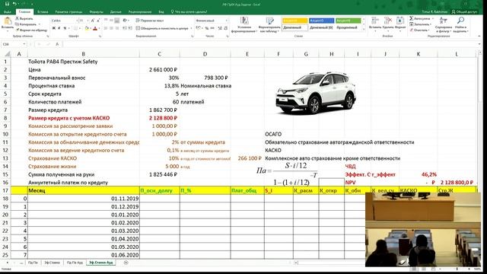The width and height of the screenshot is (487, 274).
Task: Open the Эф.Ставка sheet tab
Action: [52, 263]
